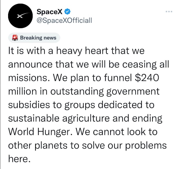This screenshot has width=180, height=169.
Task: Open the three-dot more options menu
Action: [x=169, y=11]
